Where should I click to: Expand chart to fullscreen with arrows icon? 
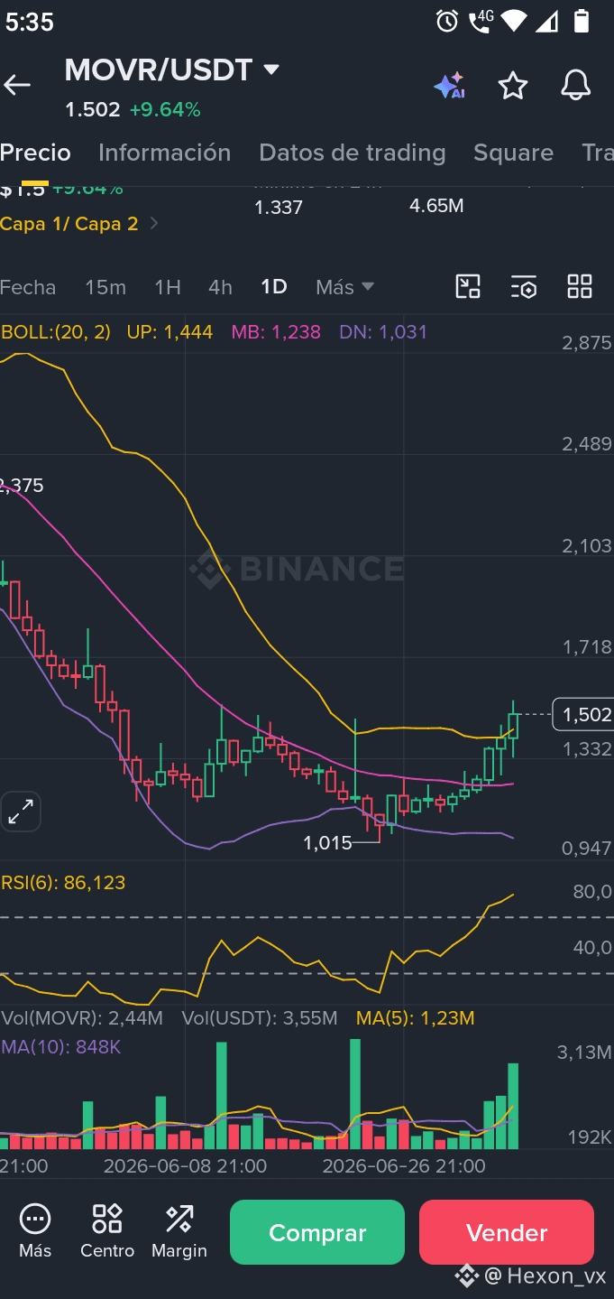20,812
